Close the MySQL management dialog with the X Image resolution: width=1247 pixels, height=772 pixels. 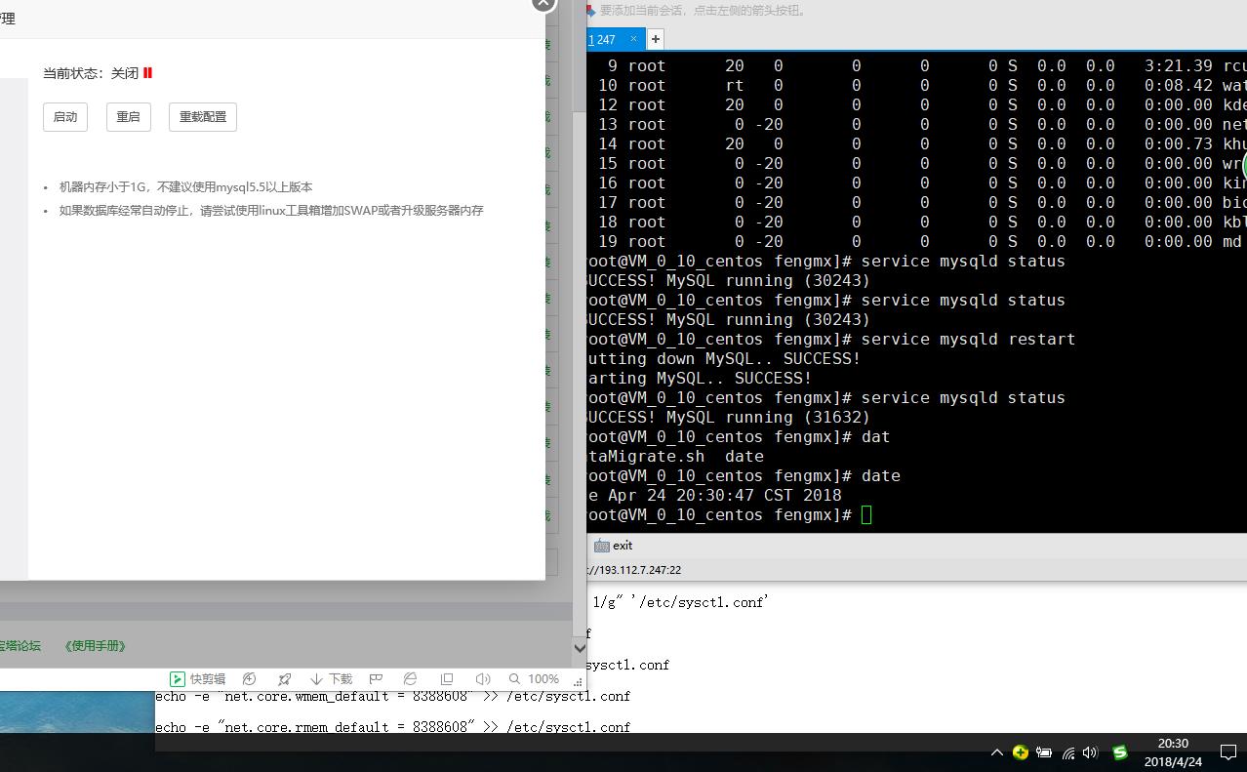[x=543, y=4]
